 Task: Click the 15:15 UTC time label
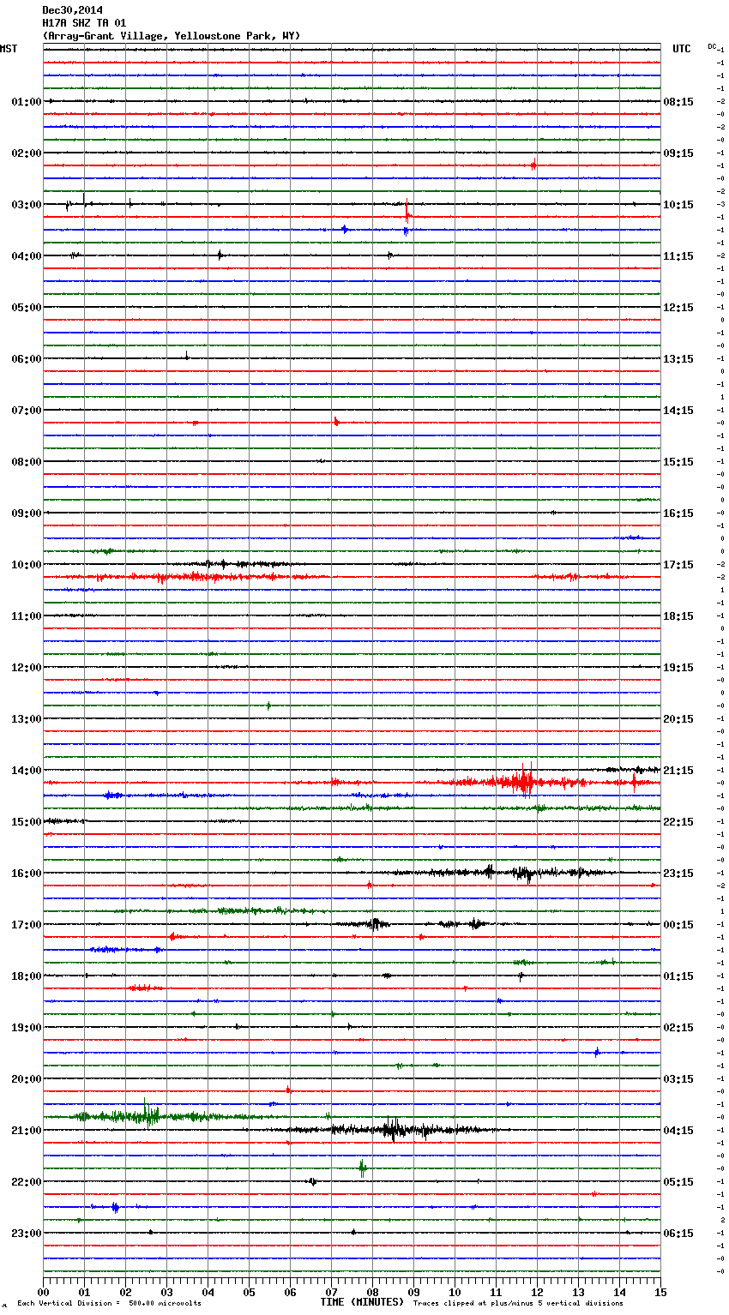tap(678, 462)
